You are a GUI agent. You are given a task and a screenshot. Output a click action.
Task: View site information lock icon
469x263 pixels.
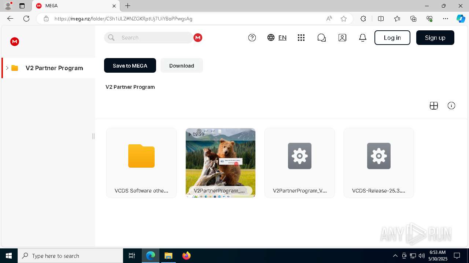[46, 19]
